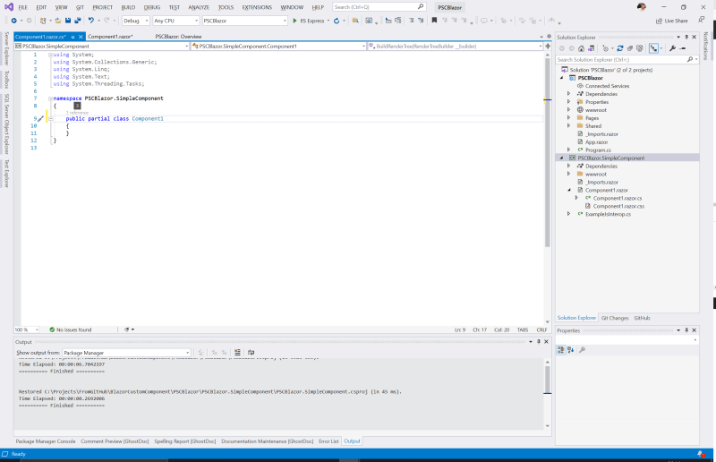Viewport: 716px width, 462px height.
Task: Open the BuildRenderTree member navigation dropdown
Action: (455, 47)
